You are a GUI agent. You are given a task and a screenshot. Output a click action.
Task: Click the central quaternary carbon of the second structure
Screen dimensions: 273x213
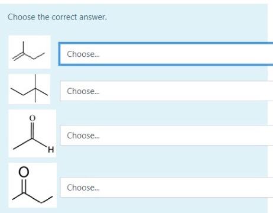click(35, 89)
